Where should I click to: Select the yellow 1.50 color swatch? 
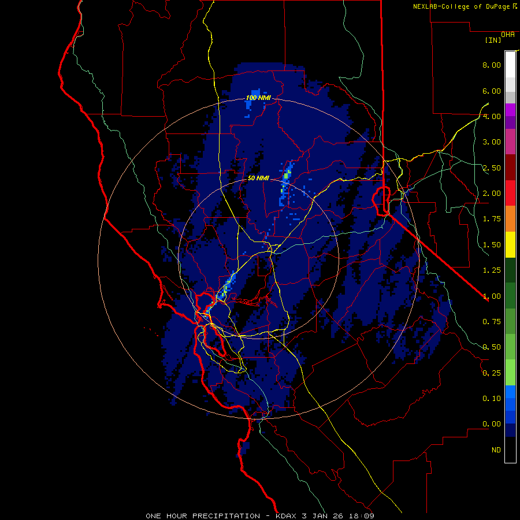(510, 245)
